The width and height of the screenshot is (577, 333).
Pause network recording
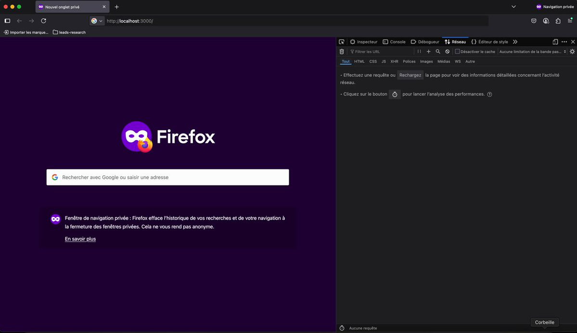(419, 52)
